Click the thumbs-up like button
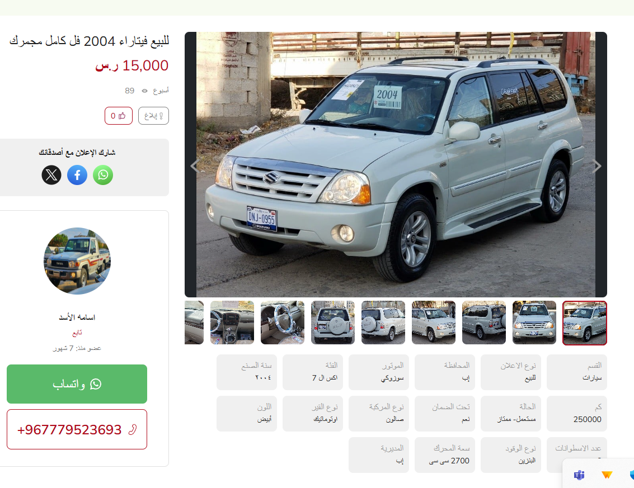634x488 pixels. (119, 116)
